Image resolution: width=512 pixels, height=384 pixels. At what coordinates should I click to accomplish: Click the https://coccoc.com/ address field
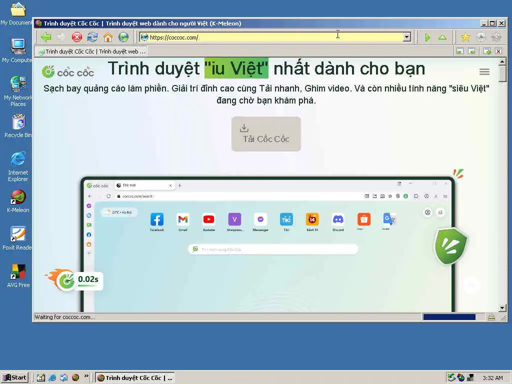point(271,37)
